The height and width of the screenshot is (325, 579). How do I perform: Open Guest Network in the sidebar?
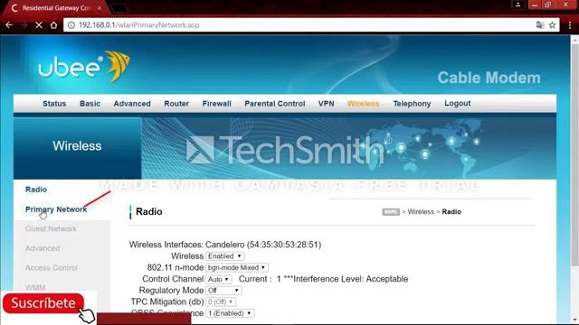(x=51, y=228)
